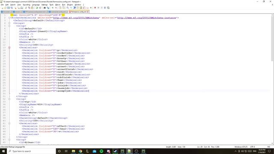
Task: Click the 'rocketjobs' permission text
Action: [x=65, y=53]
